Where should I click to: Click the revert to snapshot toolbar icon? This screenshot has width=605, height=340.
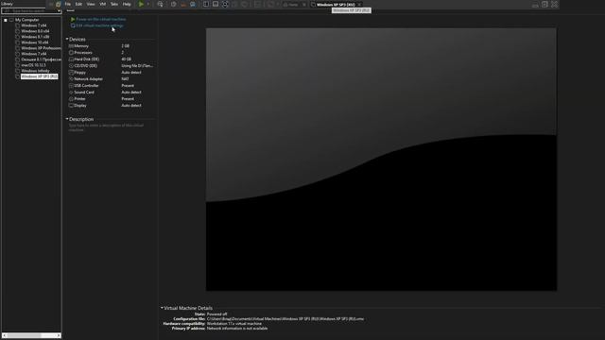point(183,4)
